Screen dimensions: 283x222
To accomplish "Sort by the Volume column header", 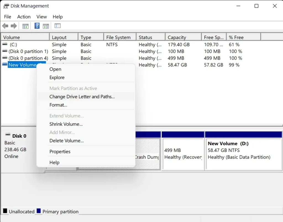I will click(x=25, y=37).
